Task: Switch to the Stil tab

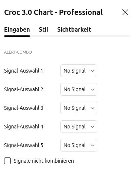Action: pyautogui.click(x=43, y=29)
